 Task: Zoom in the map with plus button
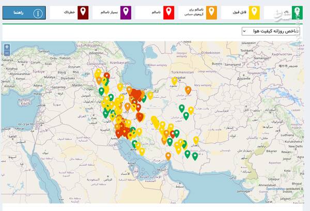click(x=7, y=47)
